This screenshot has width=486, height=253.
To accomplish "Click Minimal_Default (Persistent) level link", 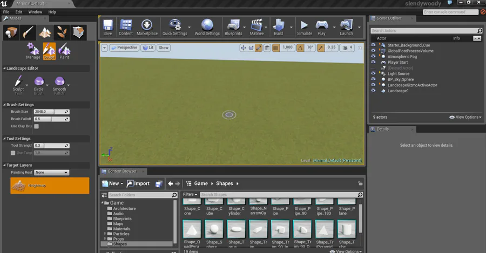I will click(337, 160).
